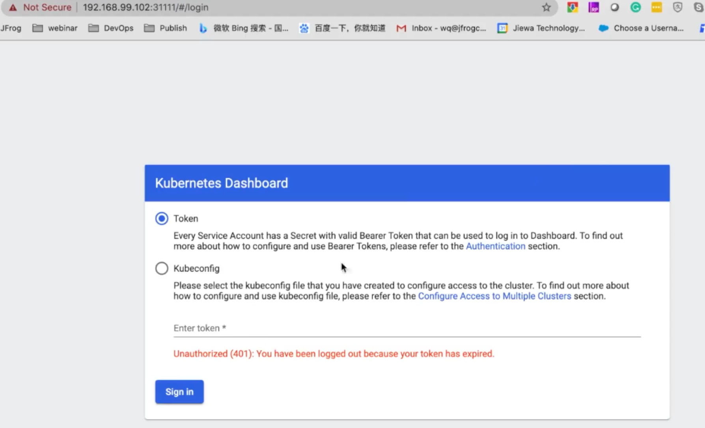This screenshot has width=705, height=428.
Task: Open the DevOps bookmarks folder
Action: click(111, 28)
